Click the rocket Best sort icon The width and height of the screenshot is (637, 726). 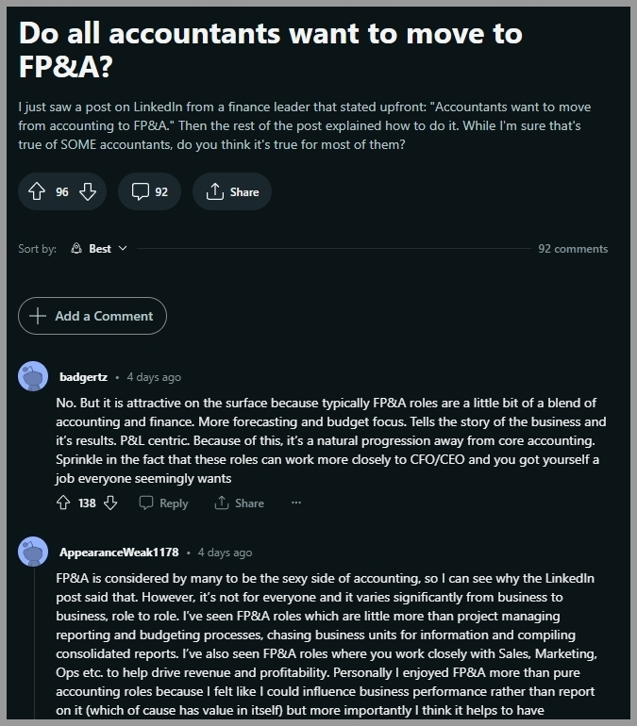(x=76, y=249)
